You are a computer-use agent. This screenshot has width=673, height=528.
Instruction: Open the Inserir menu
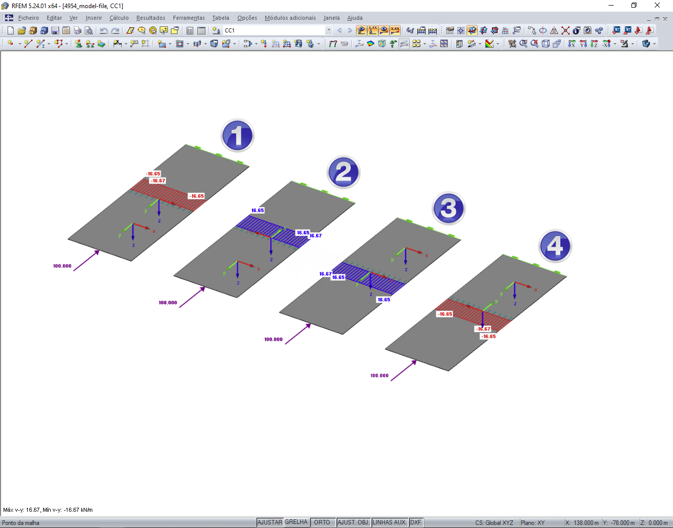pos(94,18)
